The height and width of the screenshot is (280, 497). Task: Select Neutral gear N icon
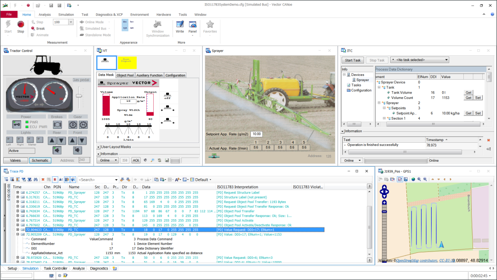click(83, 125)
